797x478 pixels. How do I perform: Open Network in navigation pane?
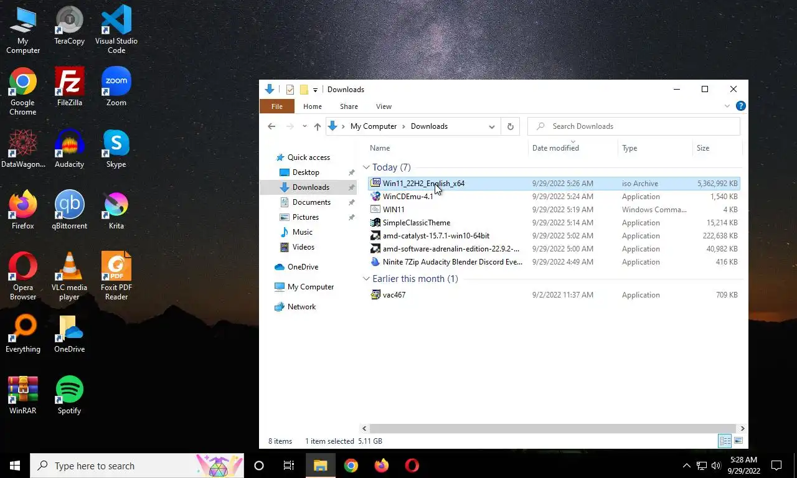pos(301,307)
